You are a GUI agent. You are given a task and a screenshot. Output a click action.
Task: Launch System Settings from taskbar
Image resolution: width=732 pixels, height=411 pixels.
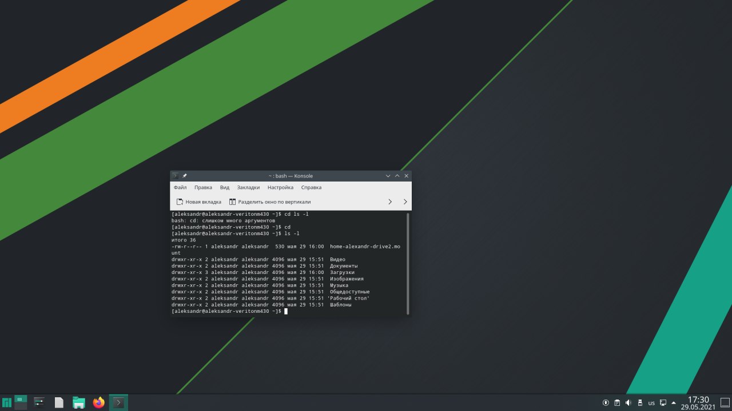point(39,402)
